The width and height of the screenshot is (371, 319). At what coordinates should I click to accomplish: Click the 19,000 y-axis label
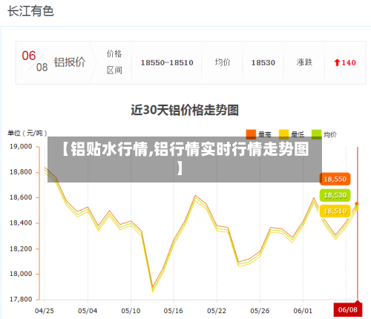[x=21, y=147]
